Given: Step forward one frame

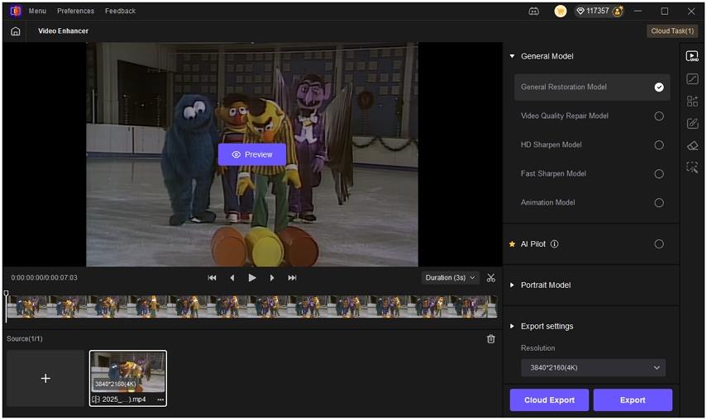Looking at the screenshot, I should pos(272,278).
